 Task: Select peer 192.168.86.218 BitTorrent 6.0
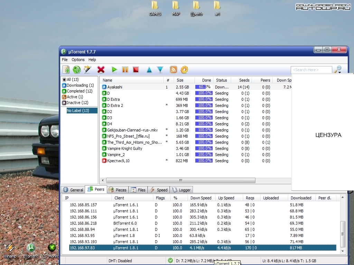203,223
